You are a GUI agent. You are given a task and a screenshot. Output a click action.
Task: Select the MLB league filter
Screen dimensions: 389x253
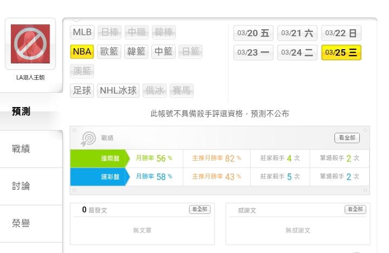point(83,32)
